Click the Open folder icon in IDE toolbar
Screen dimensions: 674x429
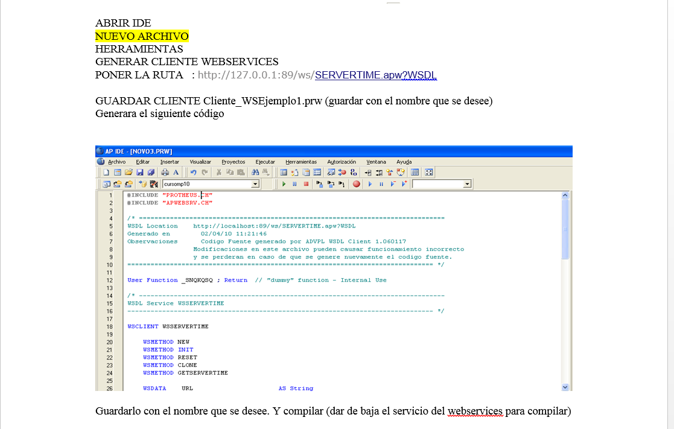tap(129, 173)
